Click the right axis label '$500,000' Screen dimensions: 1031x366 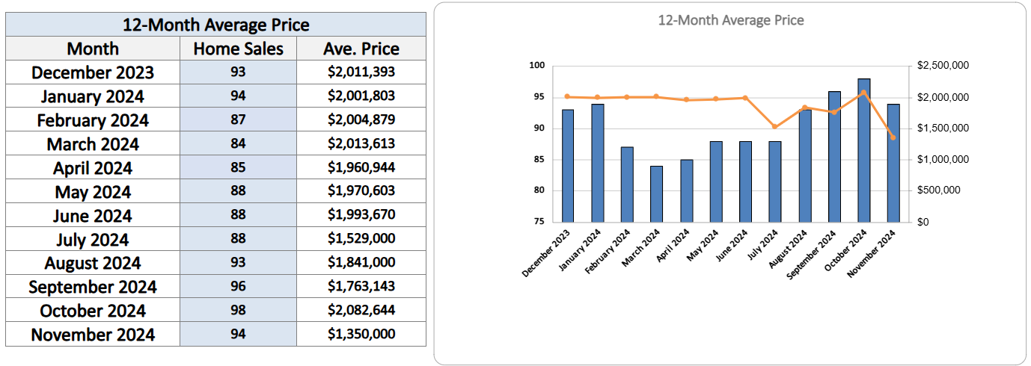(x=939, y=190)
